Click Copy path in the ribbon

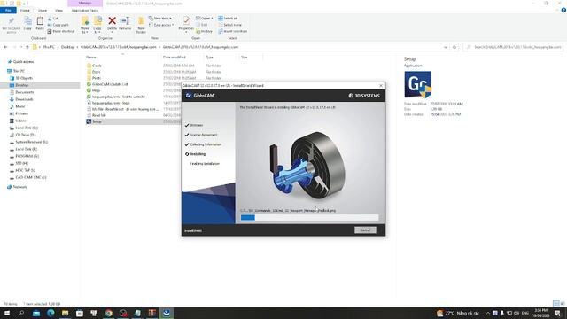58,25
